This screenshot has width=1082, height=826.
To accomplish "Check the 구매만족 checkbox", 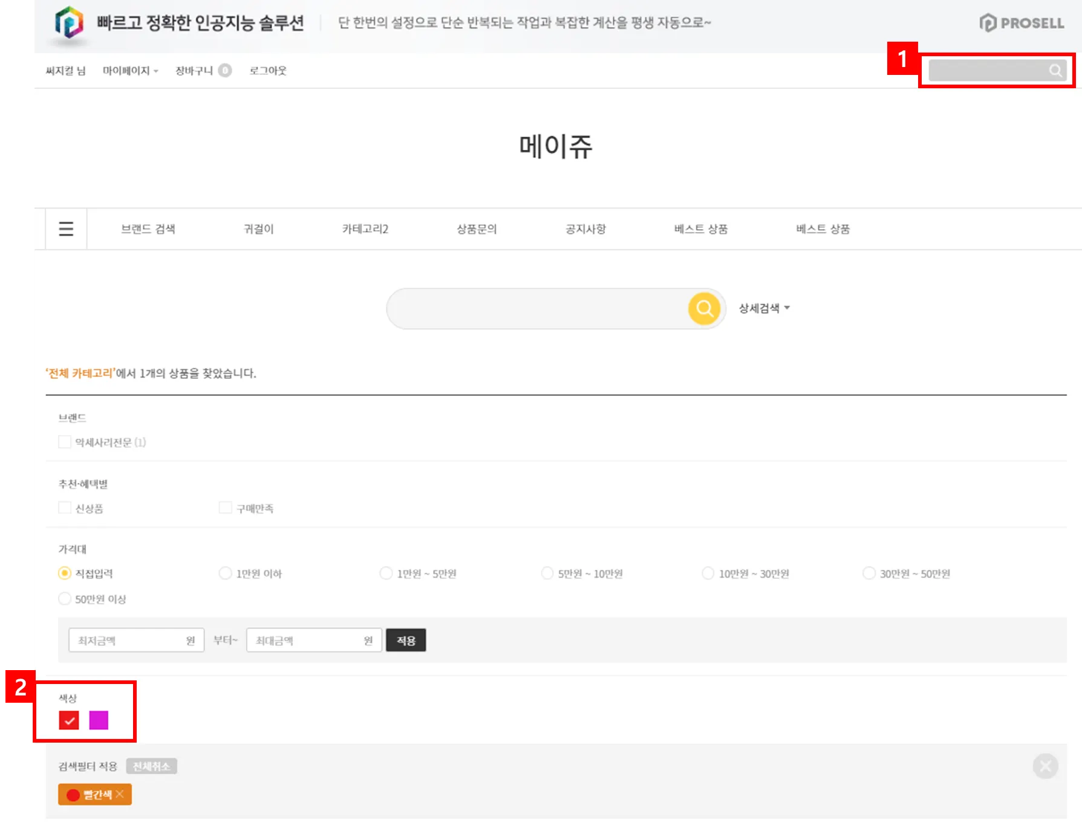I will 226,508.
